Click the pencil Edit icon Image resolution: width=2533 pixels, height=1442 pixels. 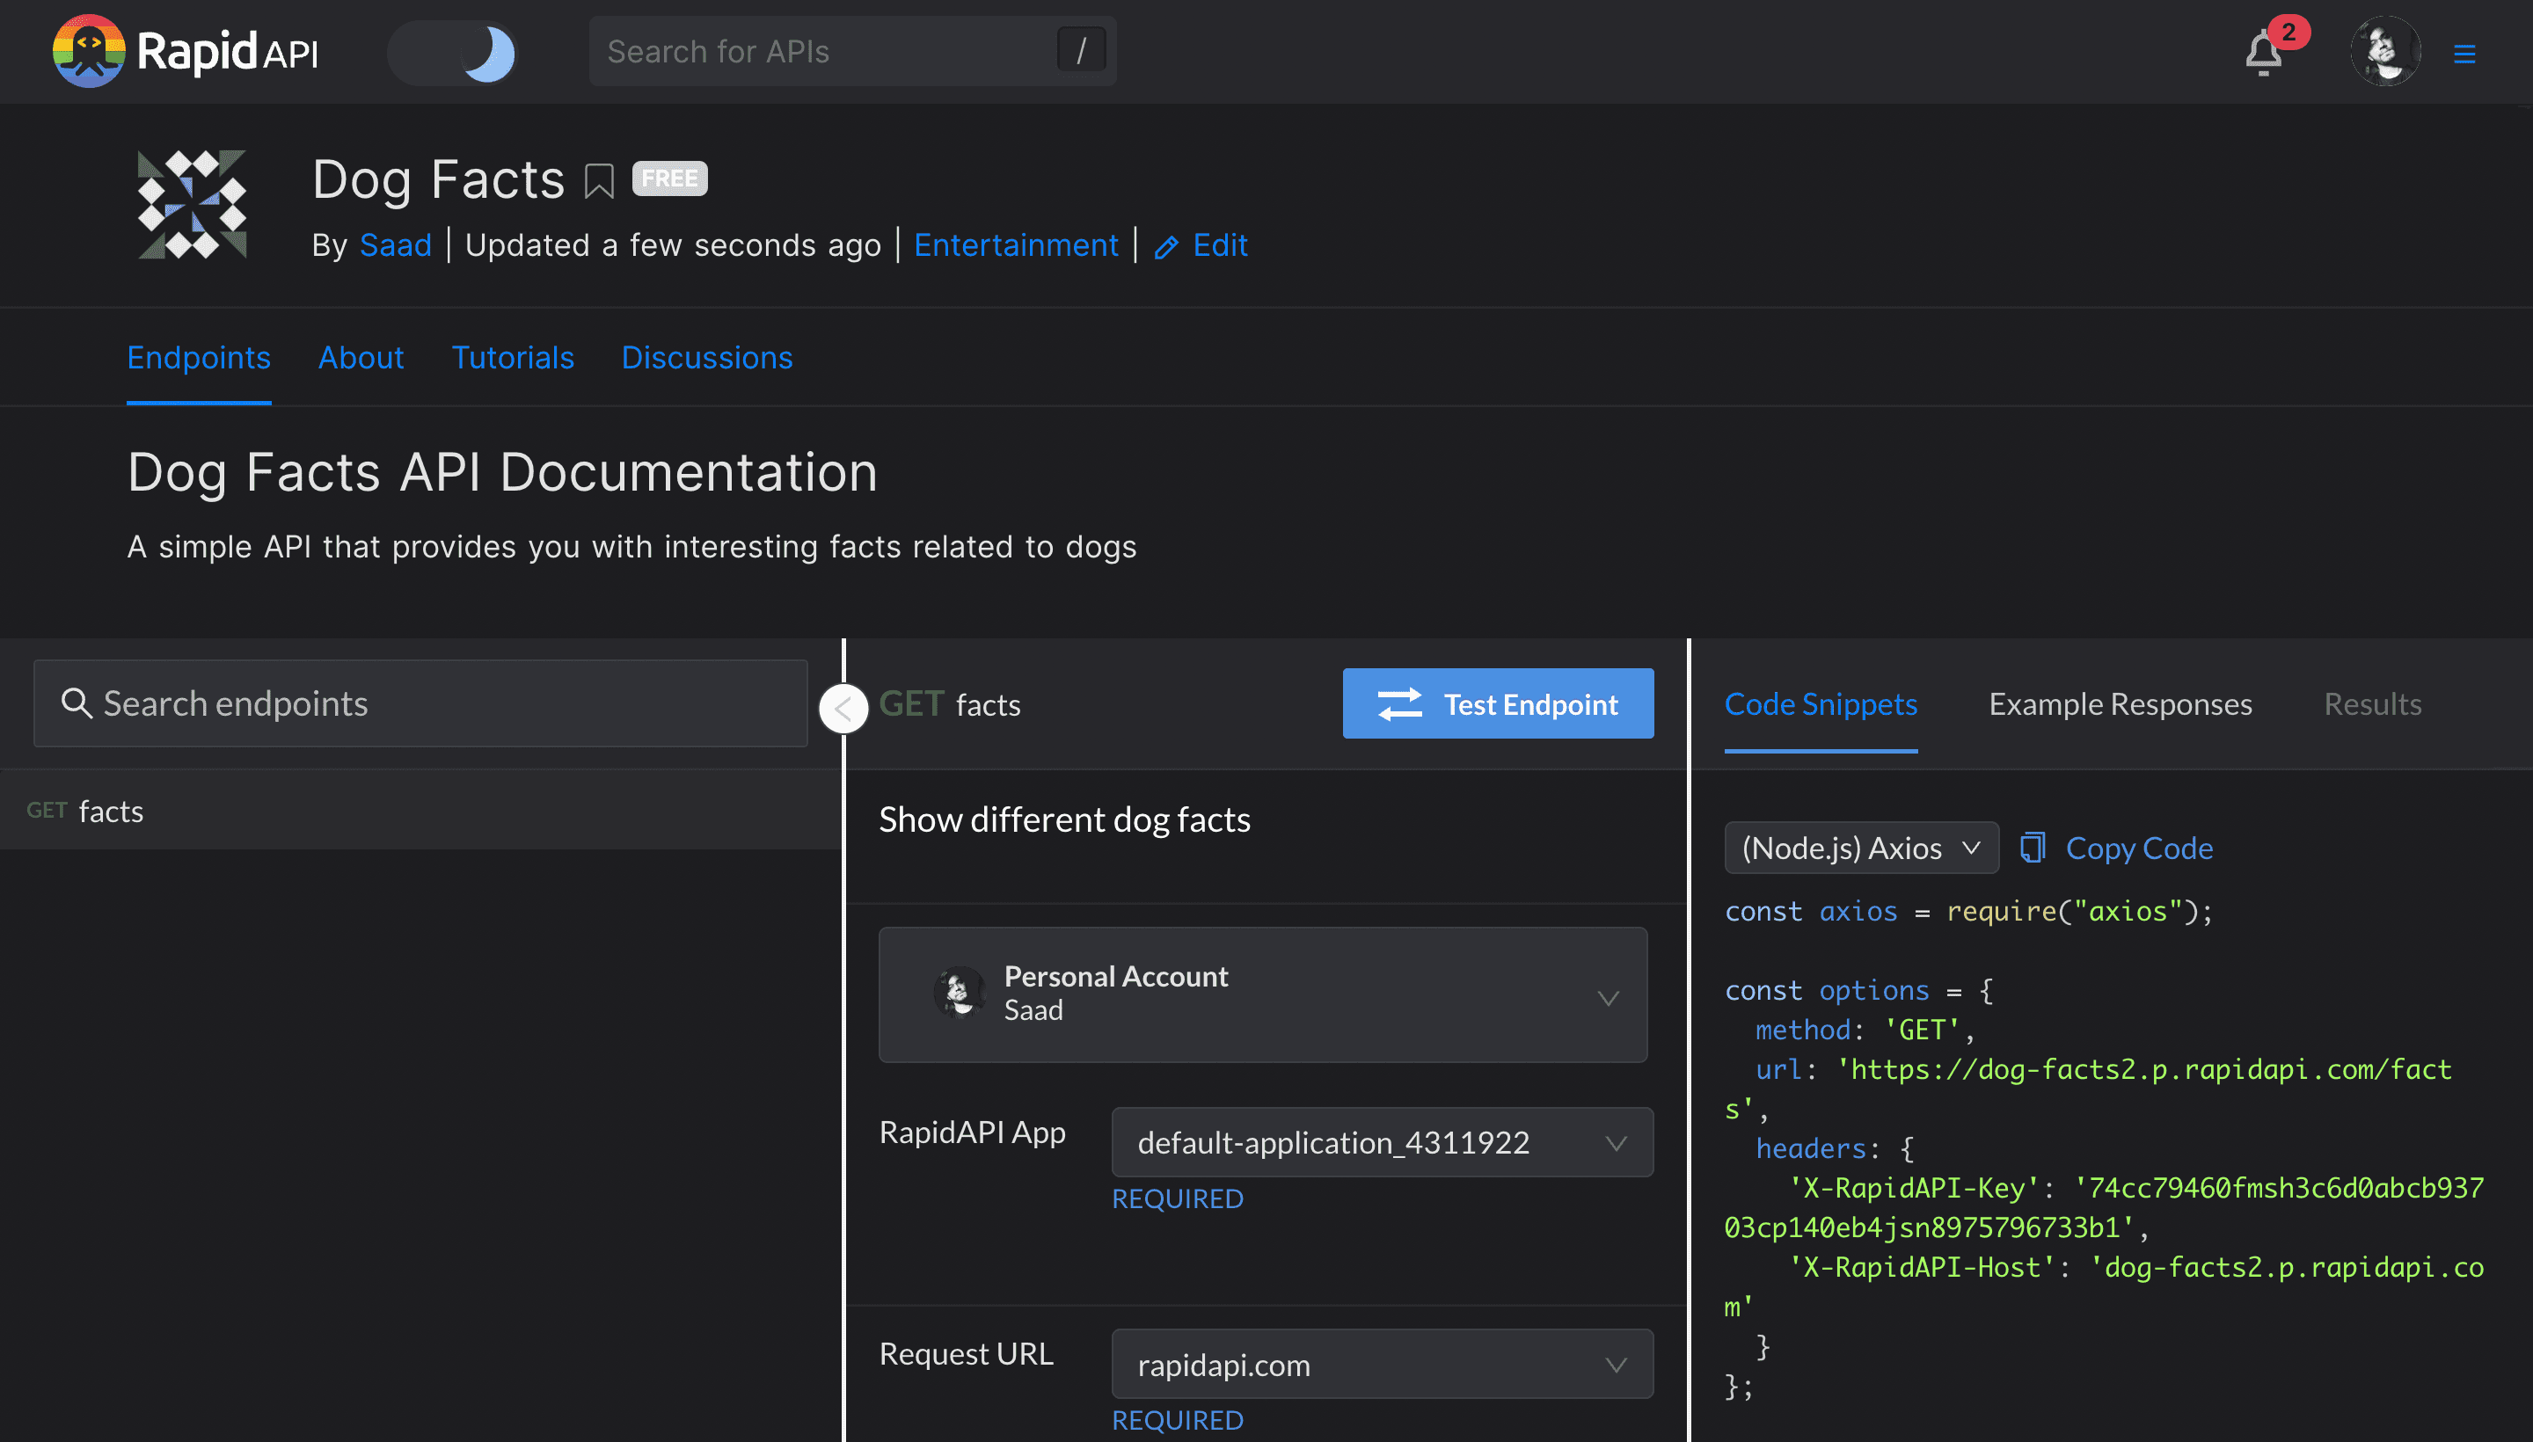(x=1167, y=246)
